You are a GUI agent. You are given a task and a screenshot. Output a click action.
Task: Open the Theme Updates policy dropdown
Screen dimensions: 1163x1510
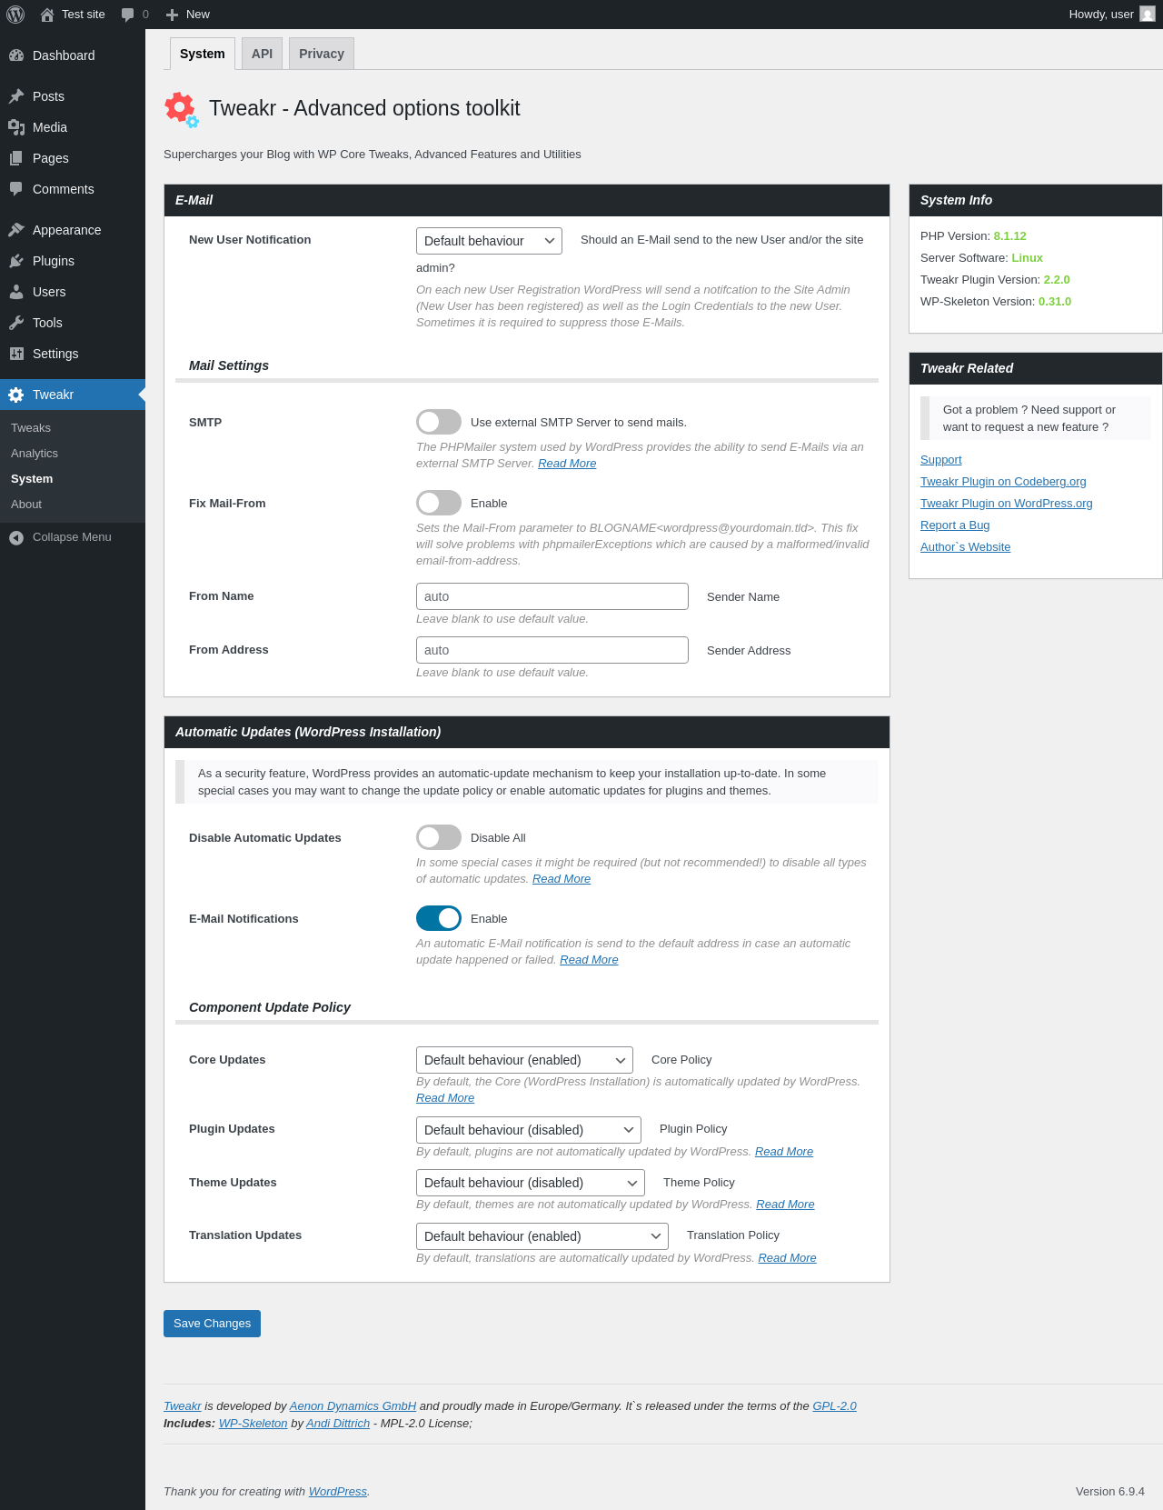pos(531,1183)
